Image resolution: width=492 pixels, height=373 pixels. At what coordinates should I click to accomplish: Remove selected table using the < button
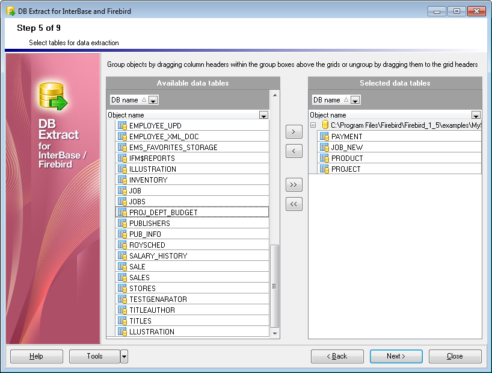point(294,151)
